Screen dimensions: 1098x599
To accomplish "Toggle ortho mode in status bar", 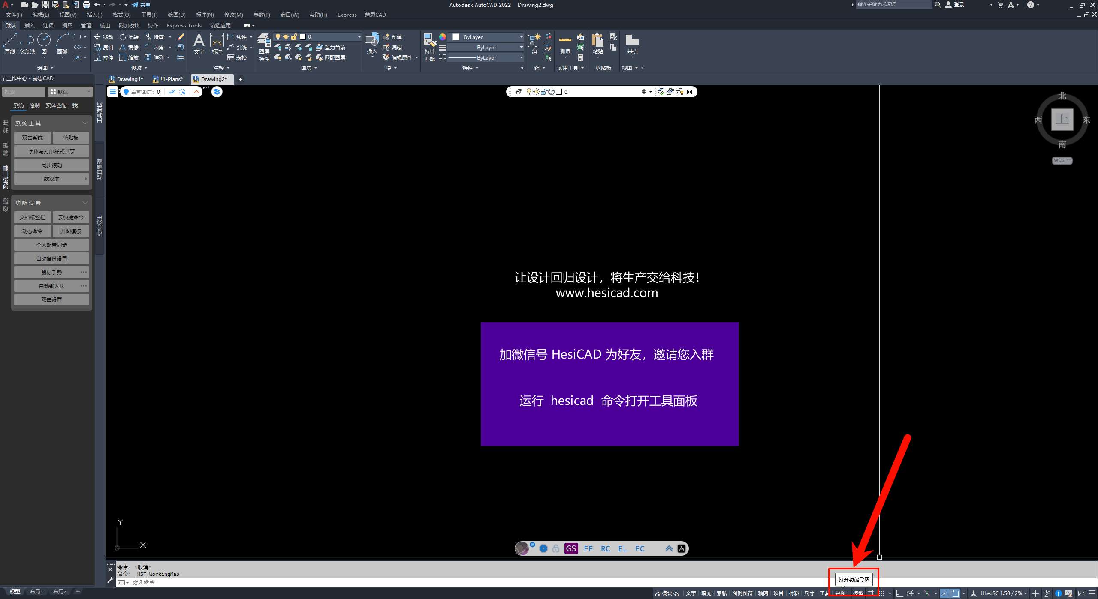I will [x=899, y=593].
